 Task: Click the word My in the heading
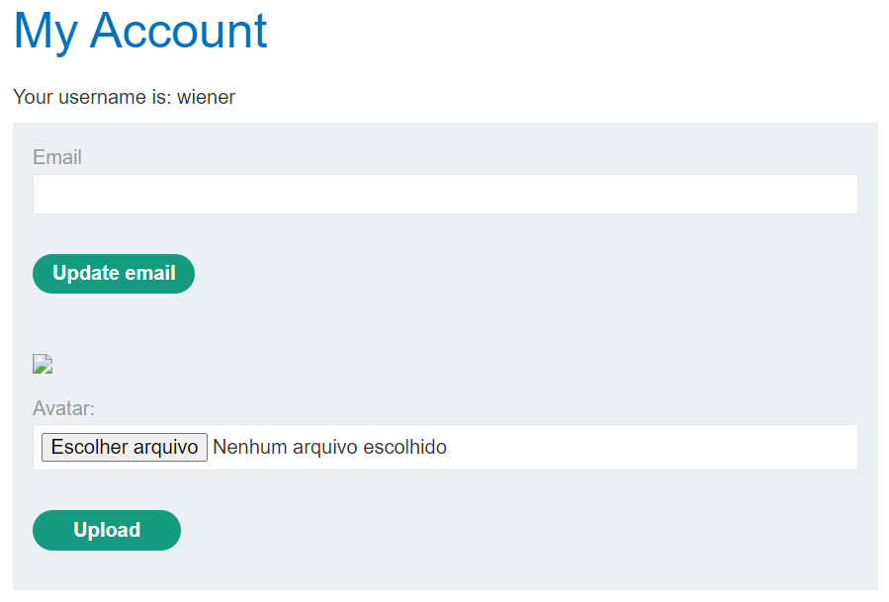click(x=45, y=31)
